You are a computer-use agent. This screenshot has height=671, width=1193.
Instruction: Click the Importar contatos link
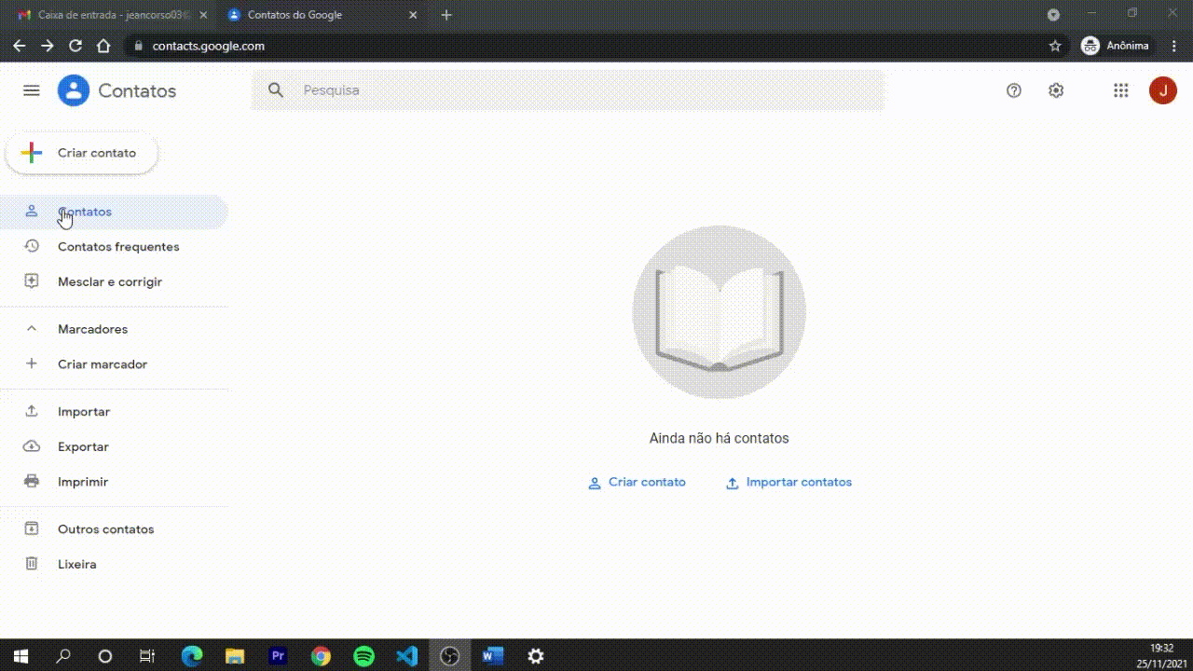coord(788,483)
